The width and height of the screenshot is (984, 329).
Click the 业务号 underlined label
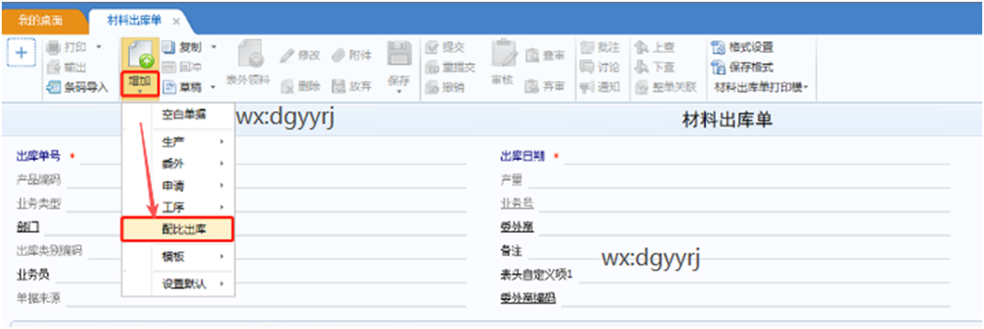pyautogui.click(x=516, y=204)
